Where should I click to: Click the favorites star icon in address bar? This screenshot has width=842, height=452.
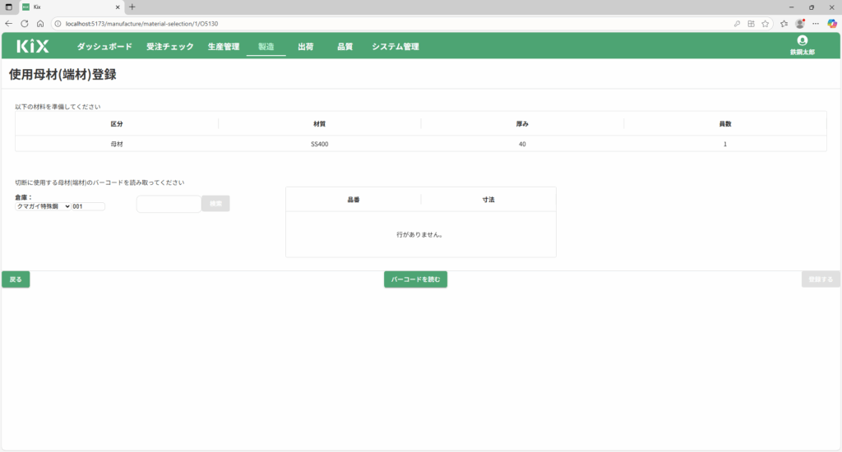pos(766,24)
